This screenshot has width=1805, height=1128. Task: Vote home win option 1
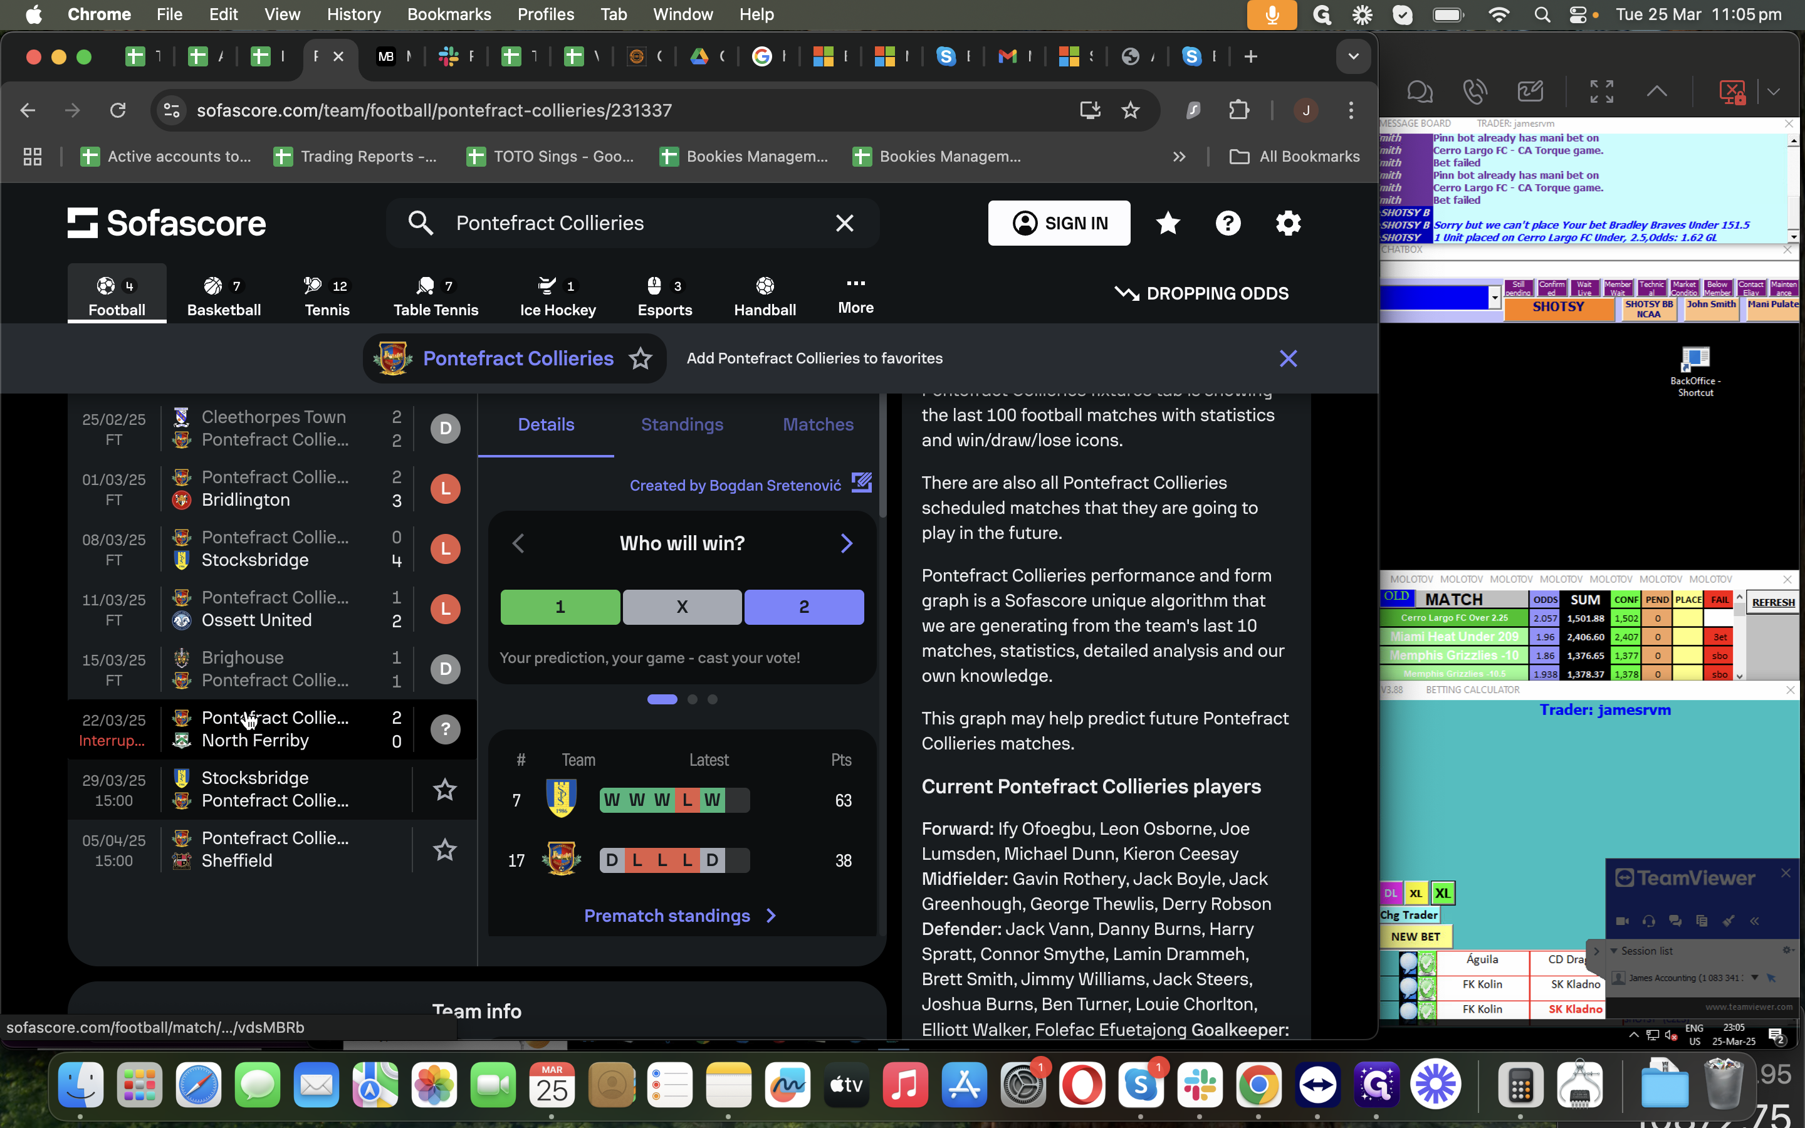click(x=560, y=607)
